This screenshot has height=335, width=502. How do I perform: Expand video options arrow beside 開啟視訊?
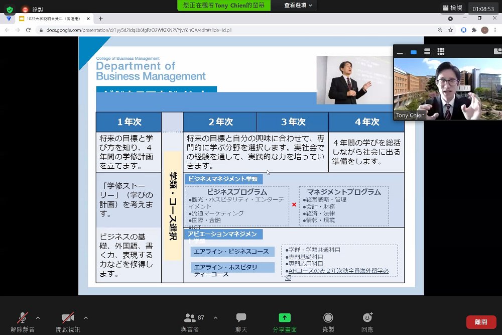point(86,318)
